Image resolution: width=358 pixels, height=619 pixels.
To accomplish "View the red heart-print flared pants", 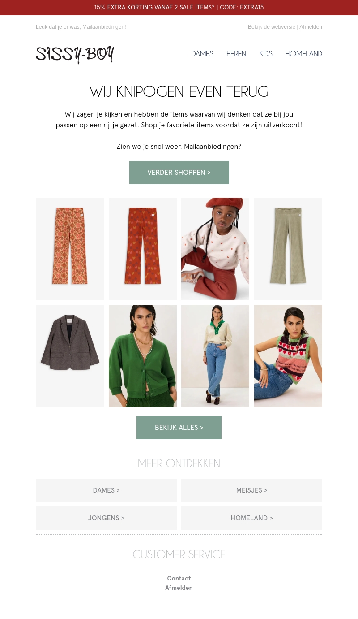I will (143, 249).
